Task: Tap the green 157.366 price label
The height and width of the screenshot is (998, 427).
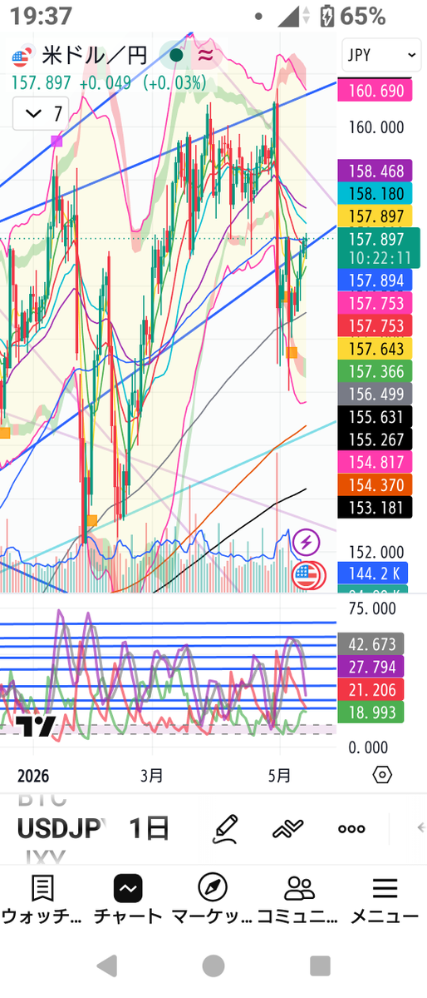Action: click(375, 371)
